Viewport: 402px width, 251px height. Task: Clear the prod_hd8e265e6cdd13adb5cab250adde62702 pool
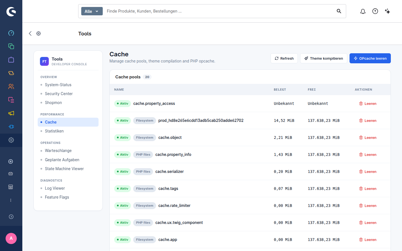pos(368,120)
